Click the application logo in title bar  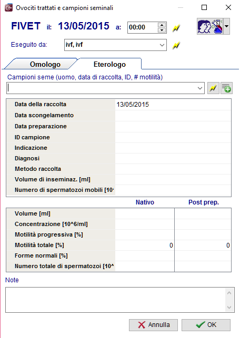coord(8,8)
